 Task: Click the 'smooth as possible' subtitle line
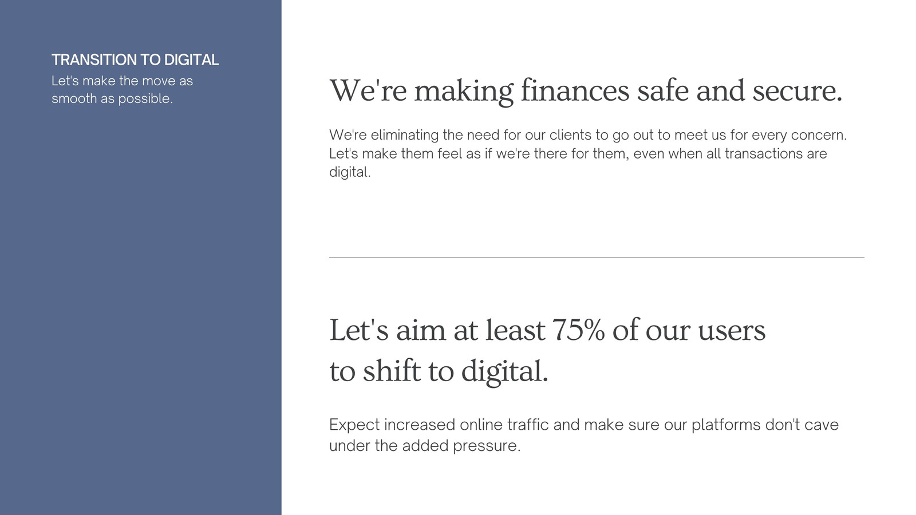pyautogui.click(x=112, y=98)
